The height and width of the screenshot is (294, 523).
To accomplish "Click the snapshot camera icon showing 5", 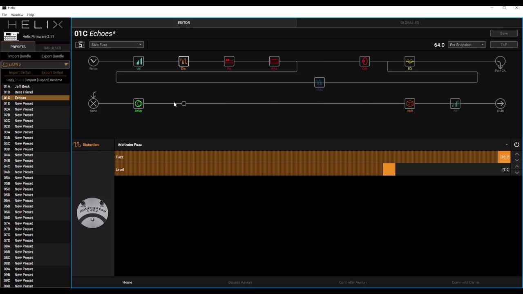I will click(80, 45).
